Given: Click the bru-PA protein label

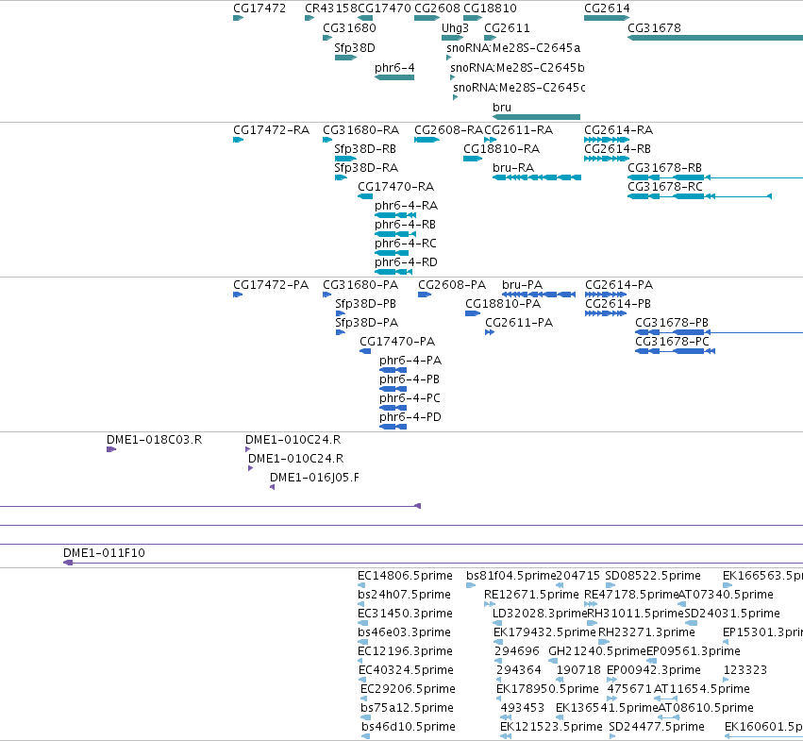Looking at the screenshot, I should [522, 285].
